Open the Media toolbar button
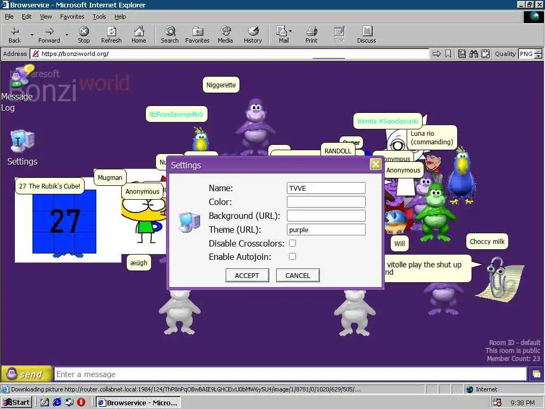 pos(225,35)
